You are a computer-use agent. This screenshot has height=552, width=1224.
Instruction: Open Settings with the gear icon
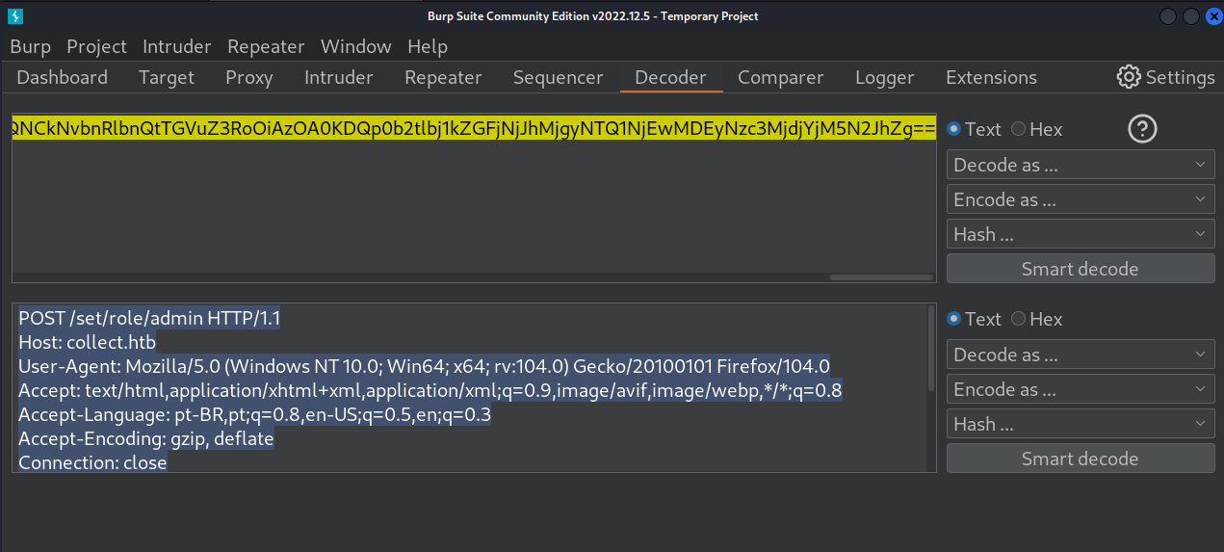pos(1165,77)
